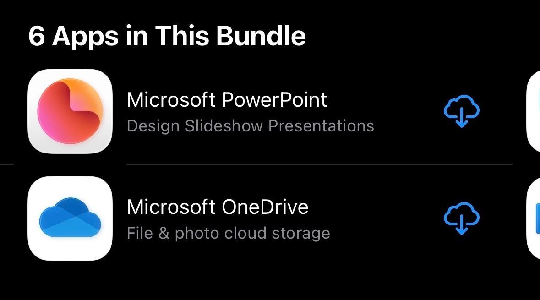This screenshot has width=540, height=300.
Task: Click the word "Presentations" in PowerPoint's subtitle
Action: 321,126
